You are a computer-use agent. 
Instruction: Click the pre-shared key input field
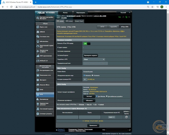coord(95,63)
